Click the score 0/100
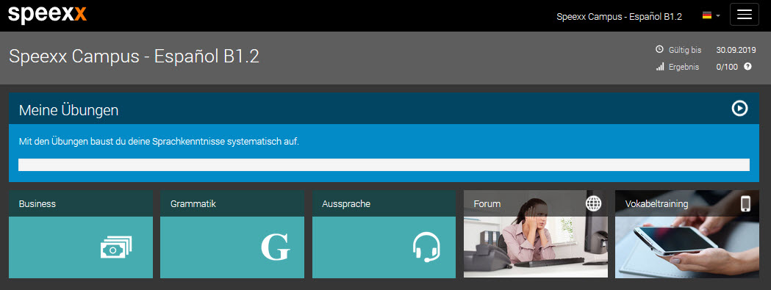This screenshot has height=290, width=771. [727, 67]
